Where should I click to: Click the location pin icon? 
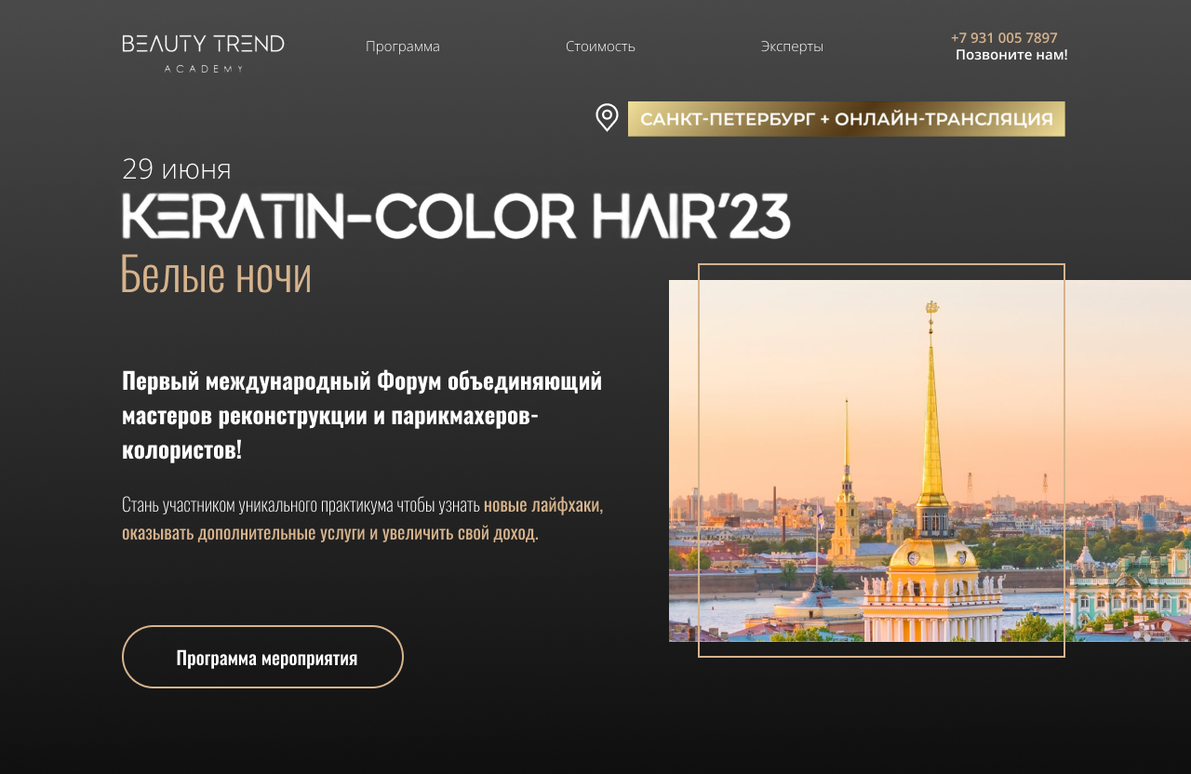click(x=607, y=118)
